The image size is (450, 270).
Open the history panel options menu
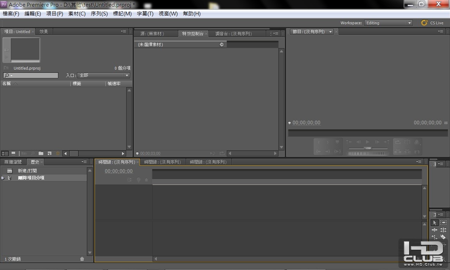(x=84, y=162)
